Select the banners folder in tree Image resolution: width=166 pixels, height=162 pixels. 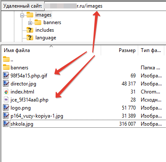click(52, 22)
